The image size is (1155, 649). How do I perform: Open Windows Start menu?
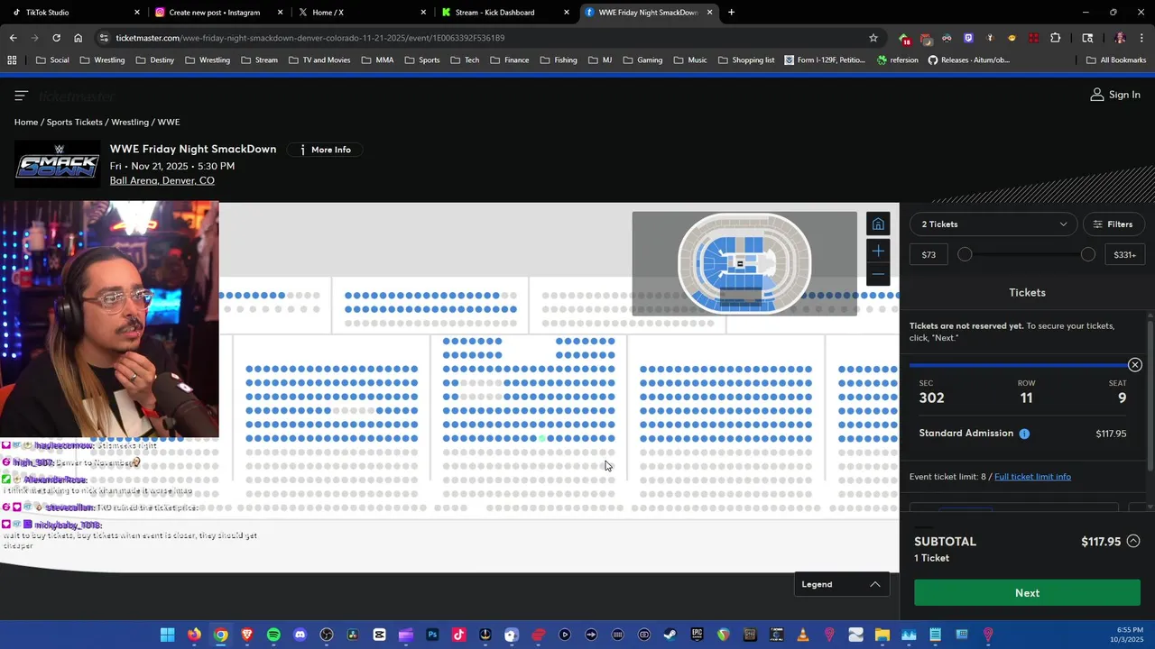(x=167, y=635)
